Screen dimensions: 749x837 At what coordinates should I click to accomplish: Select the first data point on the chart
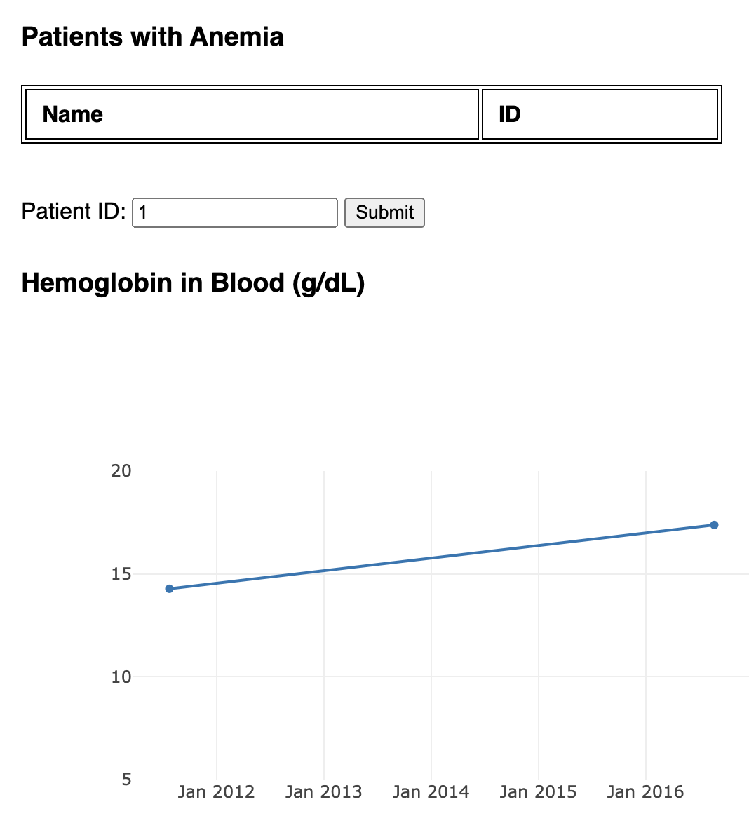[169, 589]
